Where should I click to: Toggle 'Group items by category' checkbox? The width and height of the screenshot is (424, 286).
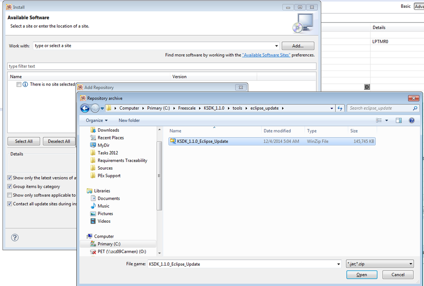[x=10, y=186]
